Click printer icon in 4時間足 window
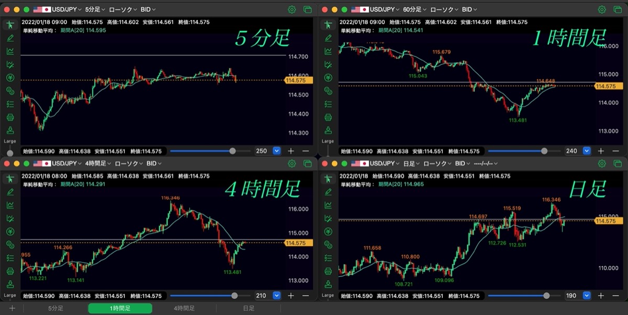 (10, 271)
